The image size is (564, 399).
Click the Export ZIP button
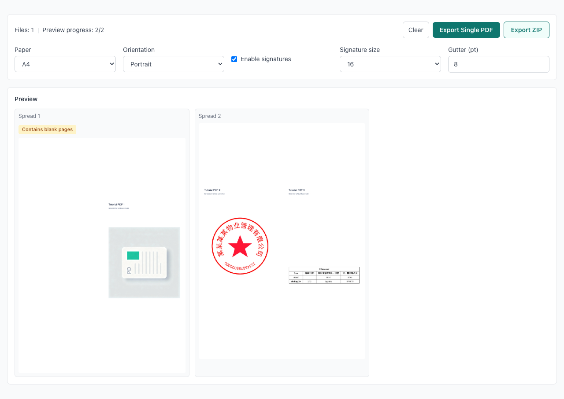point(526,30)
